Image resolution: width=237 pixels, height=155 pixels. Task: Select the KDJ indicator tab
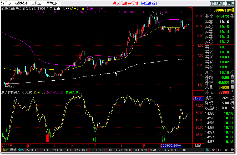point(37,150)
